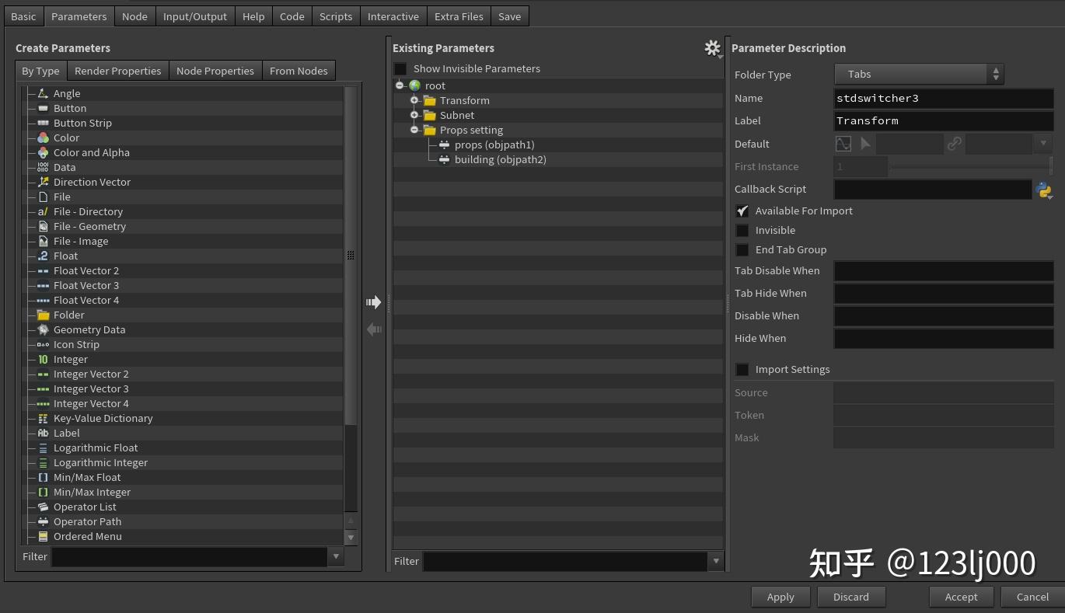This screenshot has width=1065, height=613.
Task: Click the Name field containing stdswitcher3
Action: point(944,98)
